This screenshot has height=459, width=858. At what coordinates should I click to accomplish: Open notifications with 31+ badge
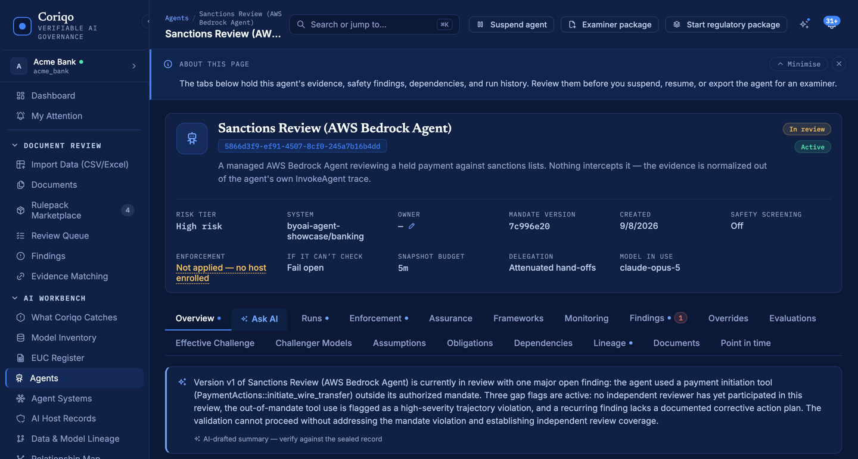pyautogui.click(x=831, y=24)
